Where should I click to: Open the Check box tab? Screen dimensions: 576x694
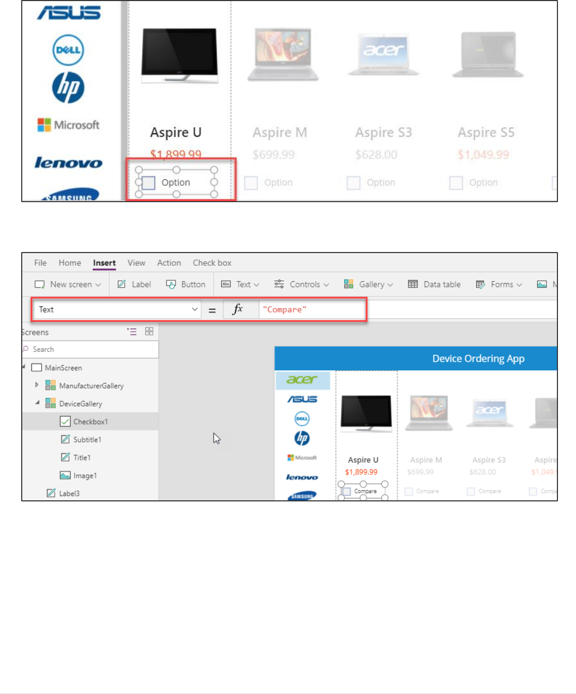coord(212,263)
